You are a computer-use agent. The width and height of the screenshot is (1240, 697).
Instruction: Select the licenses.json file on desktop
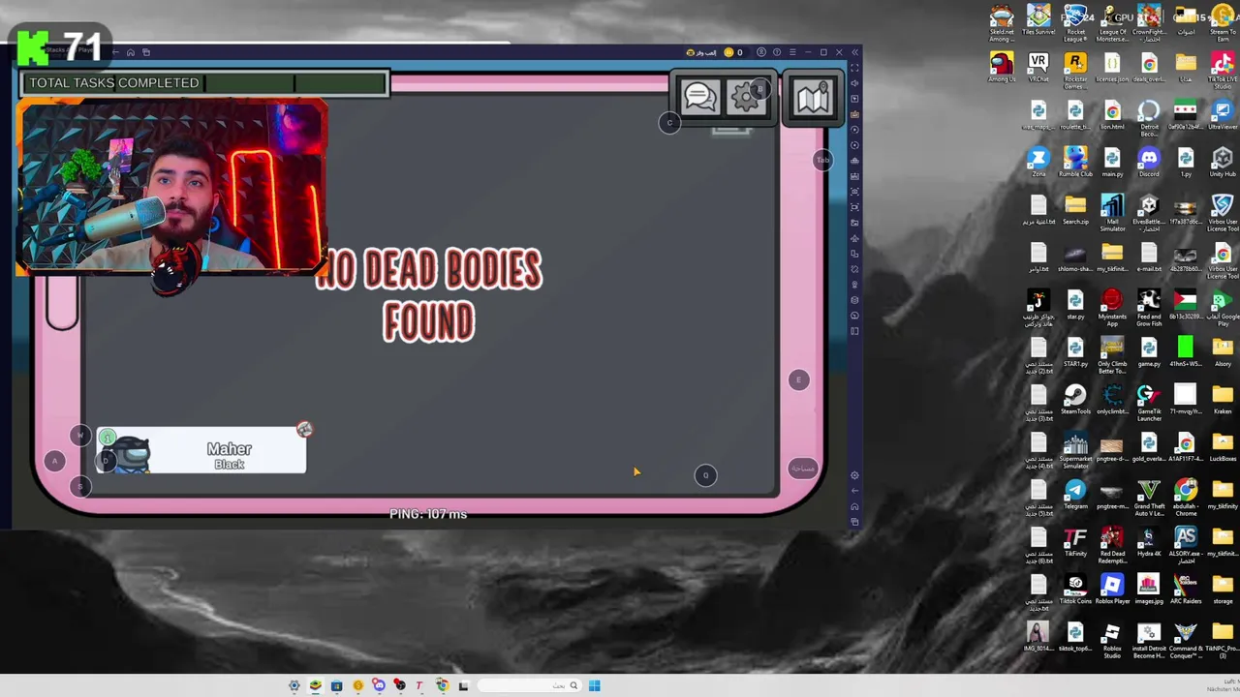click(1112, 68)
